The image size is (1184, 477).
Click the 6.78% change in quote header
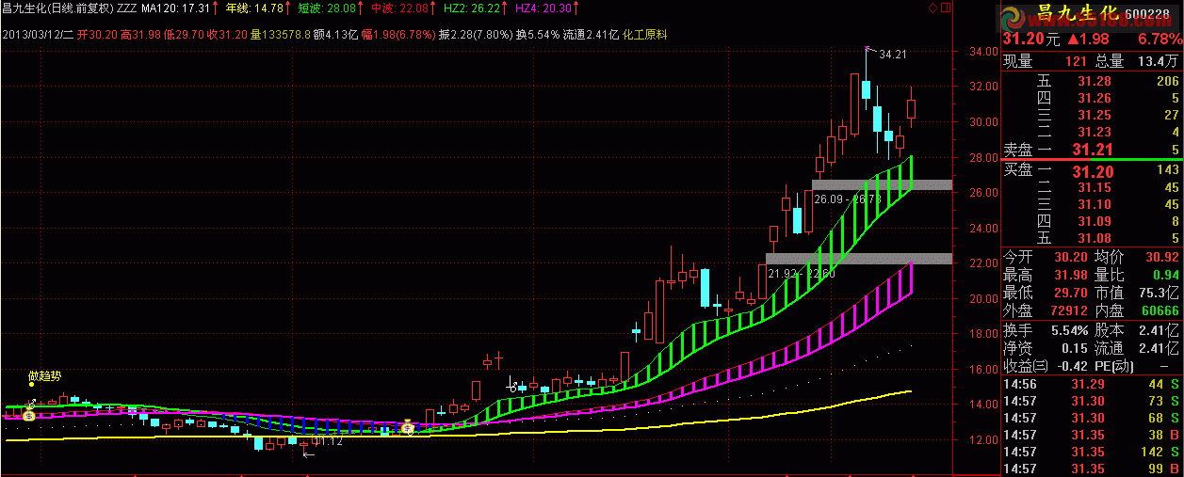point(1160,40)
